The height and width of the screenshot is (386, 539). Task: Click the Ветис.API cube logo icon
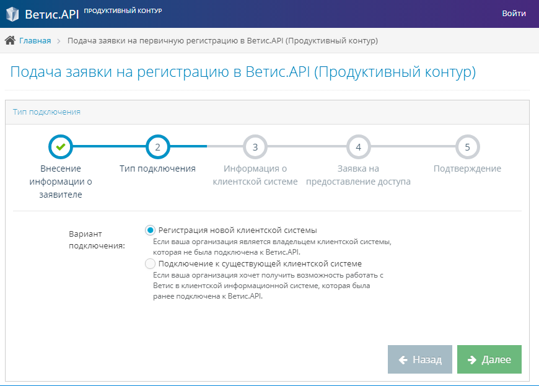click(12, 12)
